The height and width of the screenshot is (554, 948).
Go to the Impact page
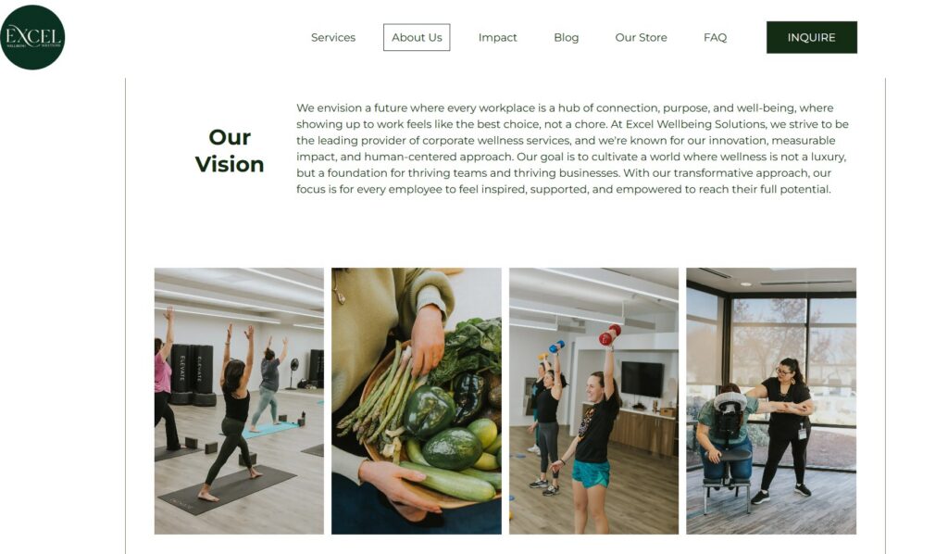497,37
